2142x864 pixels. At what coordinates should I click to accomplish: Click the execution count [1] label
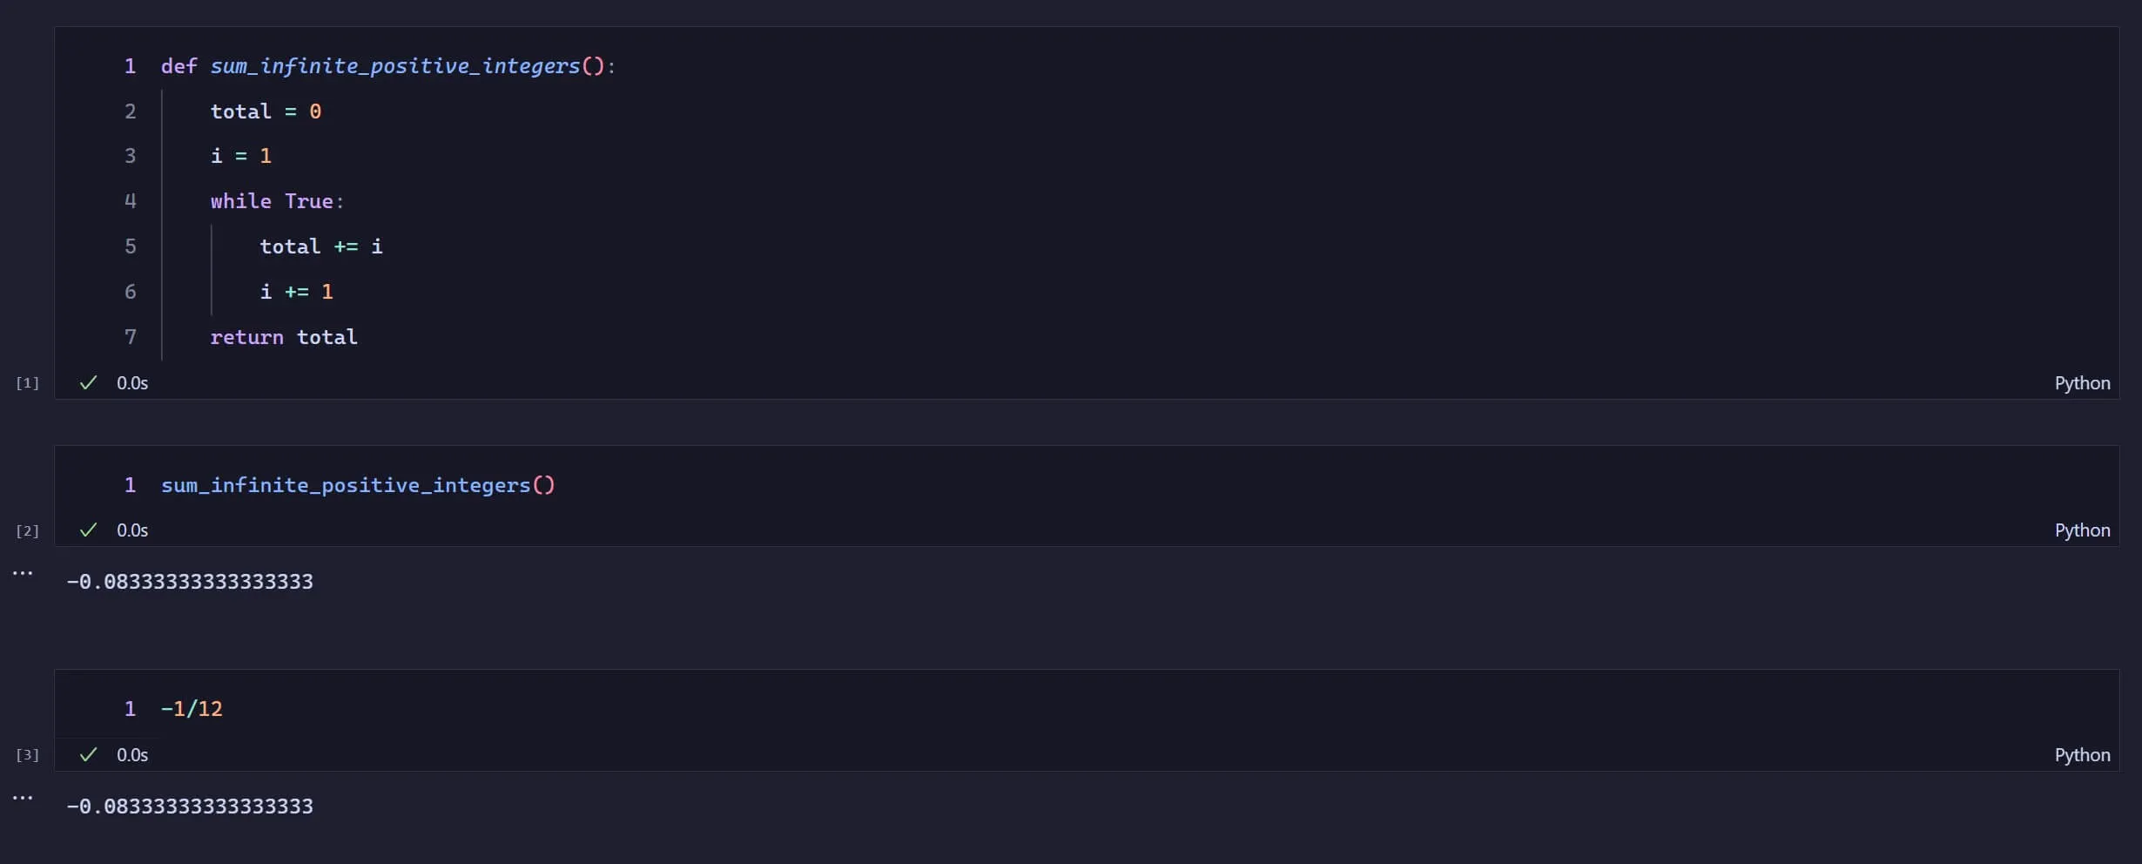28,383
